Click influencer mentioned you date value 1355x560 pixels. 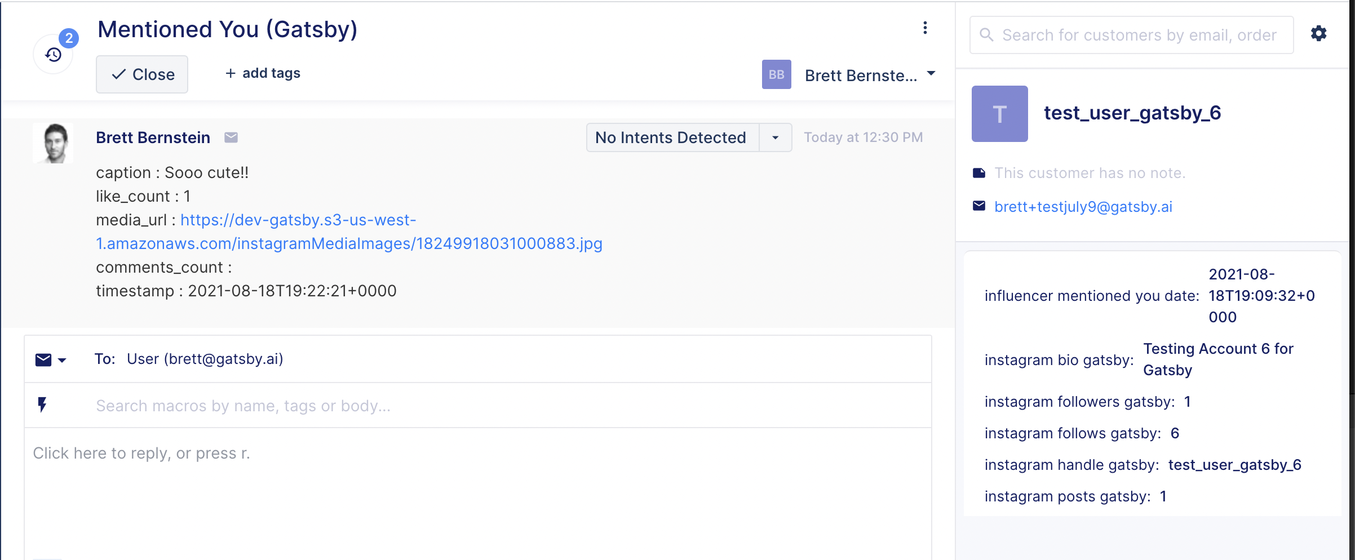pyautogui.click(x=1261, y=296)
